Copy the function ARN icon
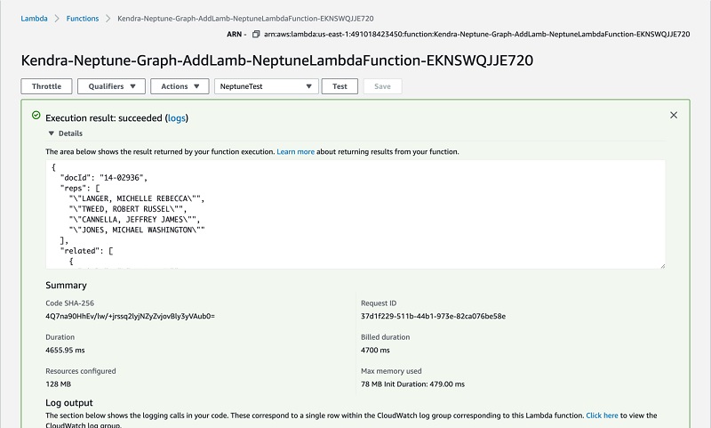The height and width of the screenshot is (428, 711). pyautogui.click(x=256, y=34)
